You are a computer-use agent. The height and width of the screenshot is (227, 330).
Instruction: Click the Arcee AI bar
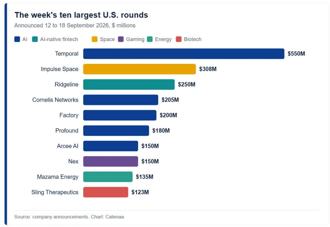111,146
